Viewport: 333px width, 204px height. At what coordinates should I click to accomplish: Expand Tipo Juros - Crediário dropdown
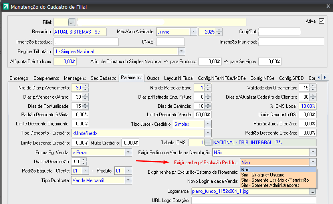[x=208, y=124]
